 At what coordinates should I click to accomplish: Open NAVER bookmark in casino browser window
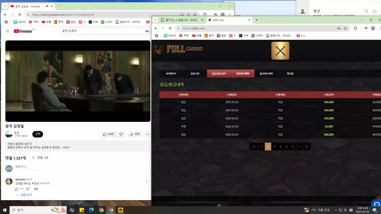coord(170,35)
